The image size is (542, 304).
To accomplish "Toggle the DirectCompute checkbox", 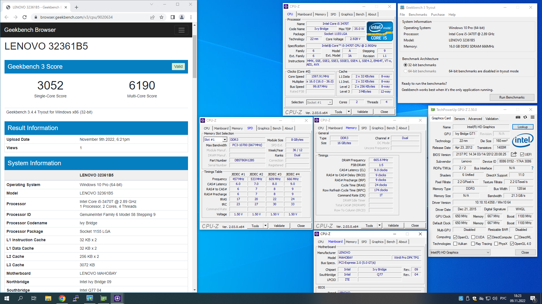I will [x=489, y=237].
